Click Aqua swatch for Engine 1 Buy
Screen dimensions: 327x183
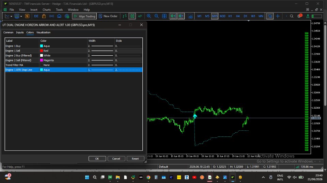coord(42,46)
